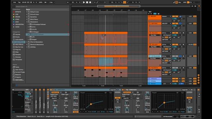Toggle Draw Mode pencil icon
The height and width of the screenshot is (119, 212).
pos(174,2)
